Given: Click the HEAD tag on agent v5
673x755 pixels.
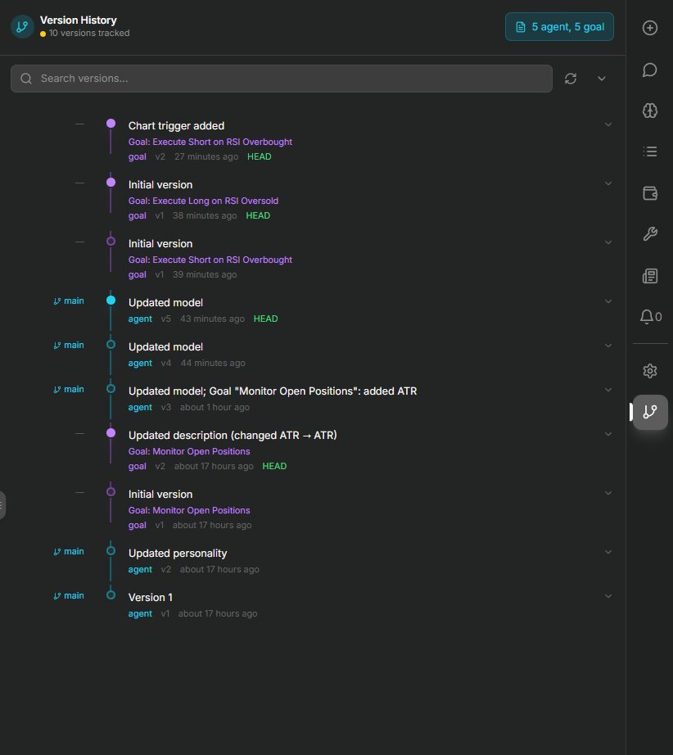Looking at the screenshot, I should coord(265,319).
